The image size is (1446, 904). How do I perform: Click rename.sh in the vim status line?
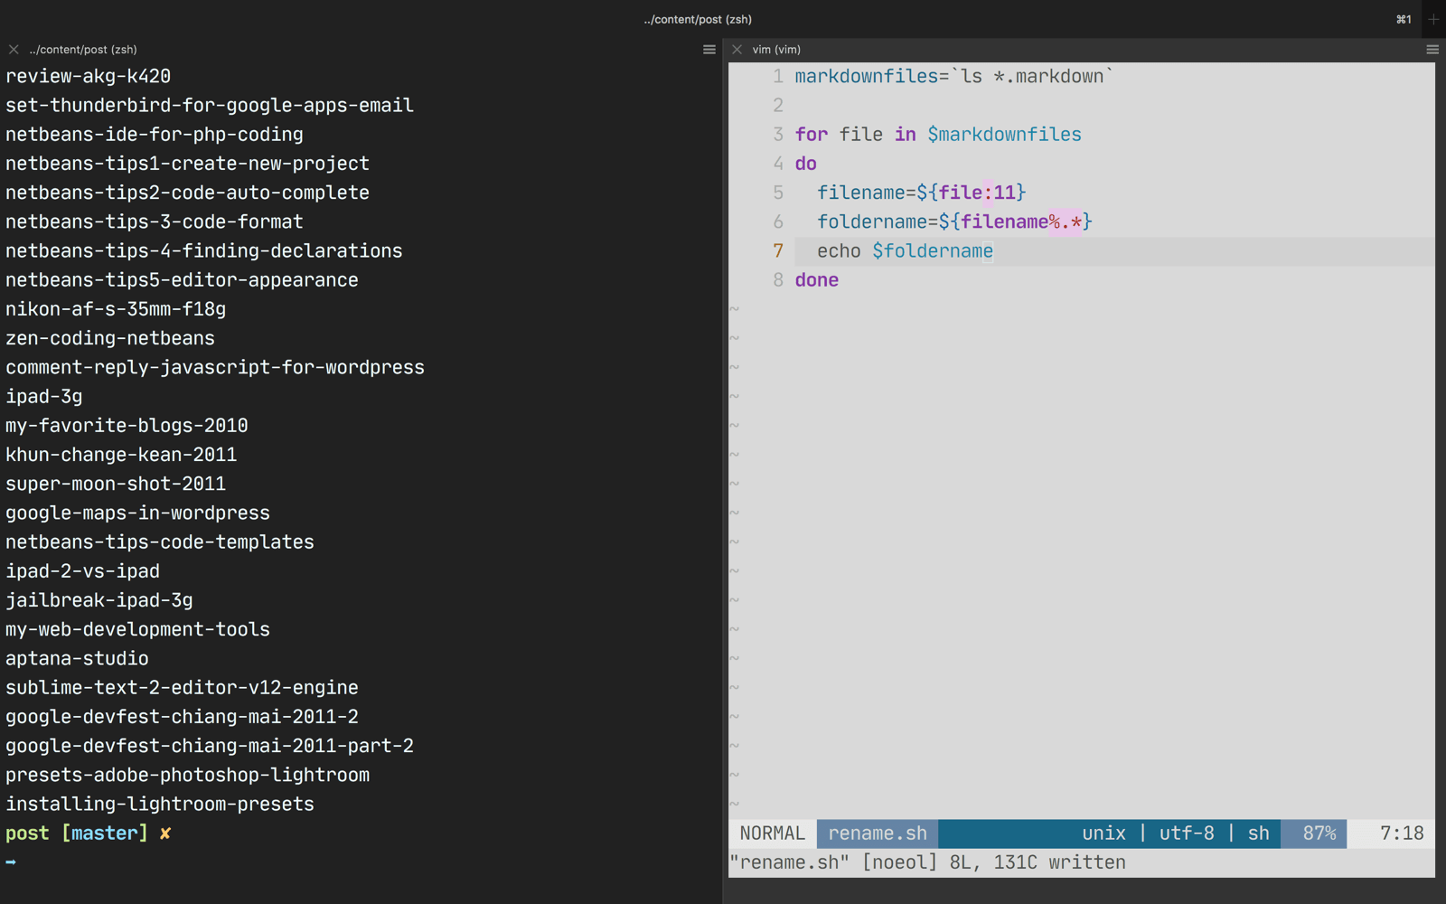(878, 833)
